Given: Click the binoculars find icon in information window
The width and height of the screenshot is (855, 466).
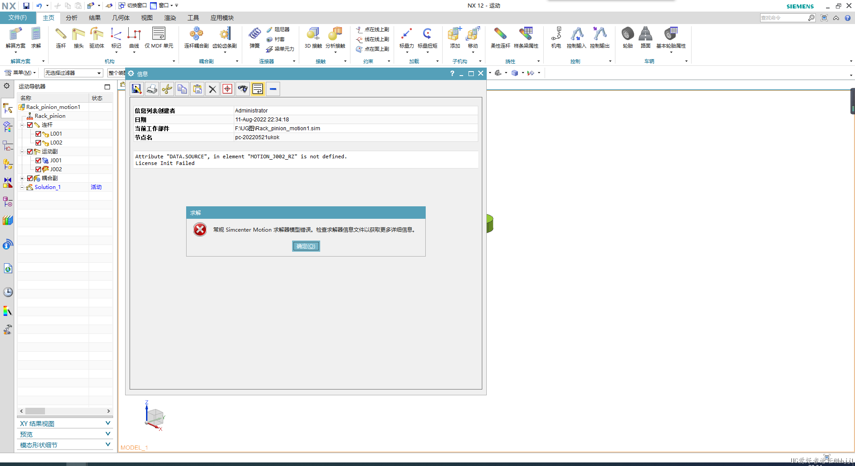Looking at the screenshot, I should (x=243, y=89).
